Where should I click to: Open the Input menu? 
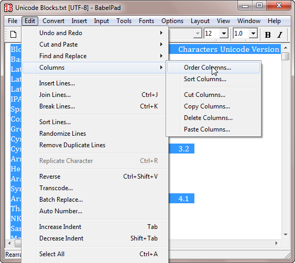pyautogui.click(x=102, y=21)
